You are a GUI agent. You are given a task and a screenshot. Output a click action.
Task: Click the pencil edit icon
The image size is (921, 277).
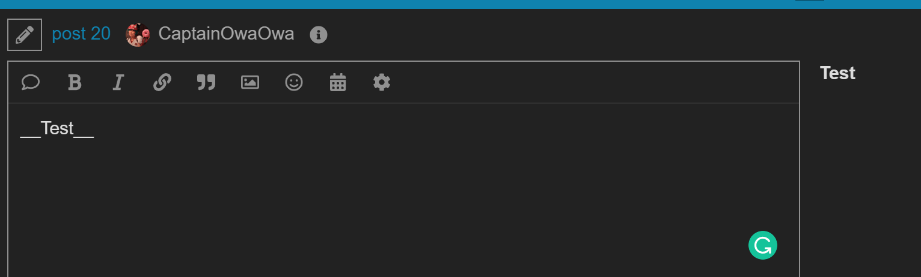[25, 35]
